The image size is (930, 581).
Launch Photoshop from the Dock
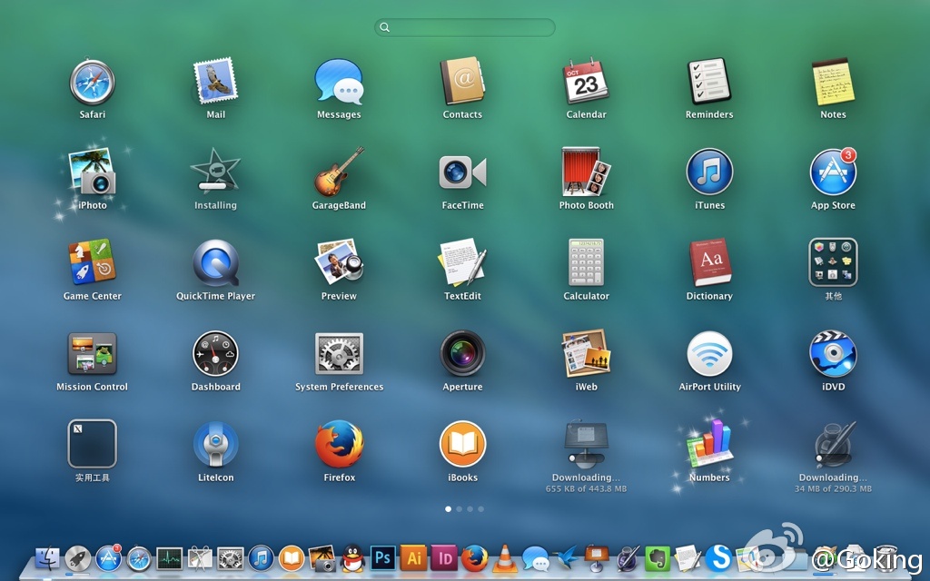pyautogui.click(x=383, y=558)
